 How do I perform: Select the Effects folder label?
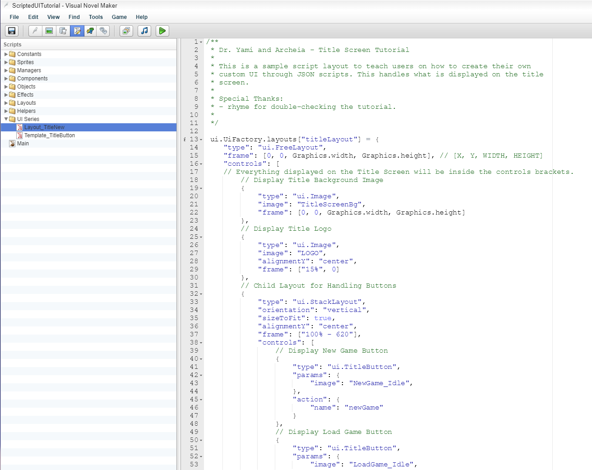25,95
